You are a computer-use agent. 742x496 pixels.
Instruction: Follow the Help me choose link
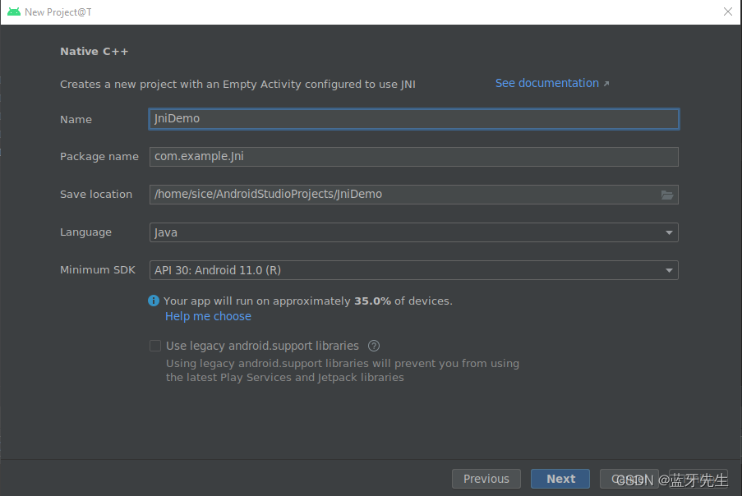[x=208, y=316]
